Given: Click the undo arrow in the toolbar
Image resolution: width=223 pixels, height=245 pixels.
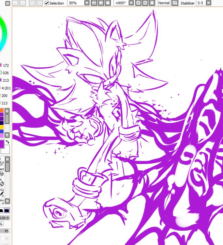Looking at the screenshot, I should point(15,3).
